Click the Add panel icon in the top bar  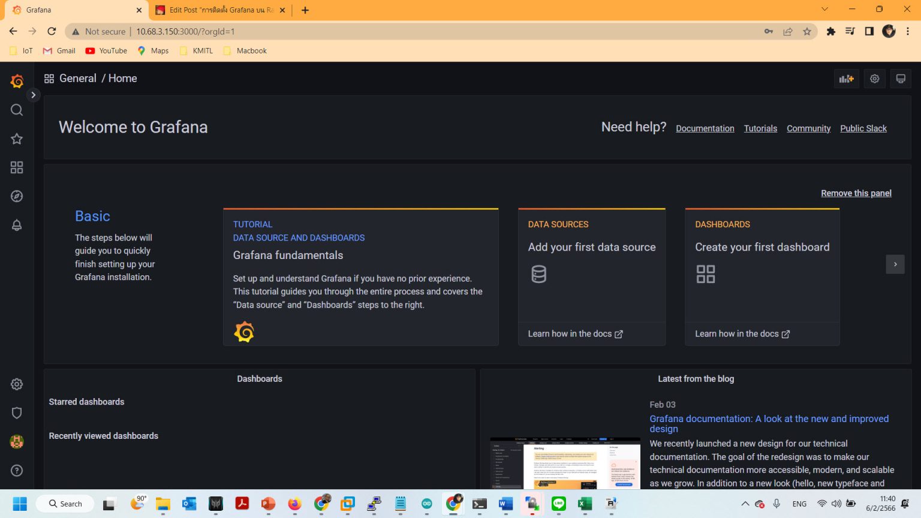pyautogui.click(x=846, y=79)
